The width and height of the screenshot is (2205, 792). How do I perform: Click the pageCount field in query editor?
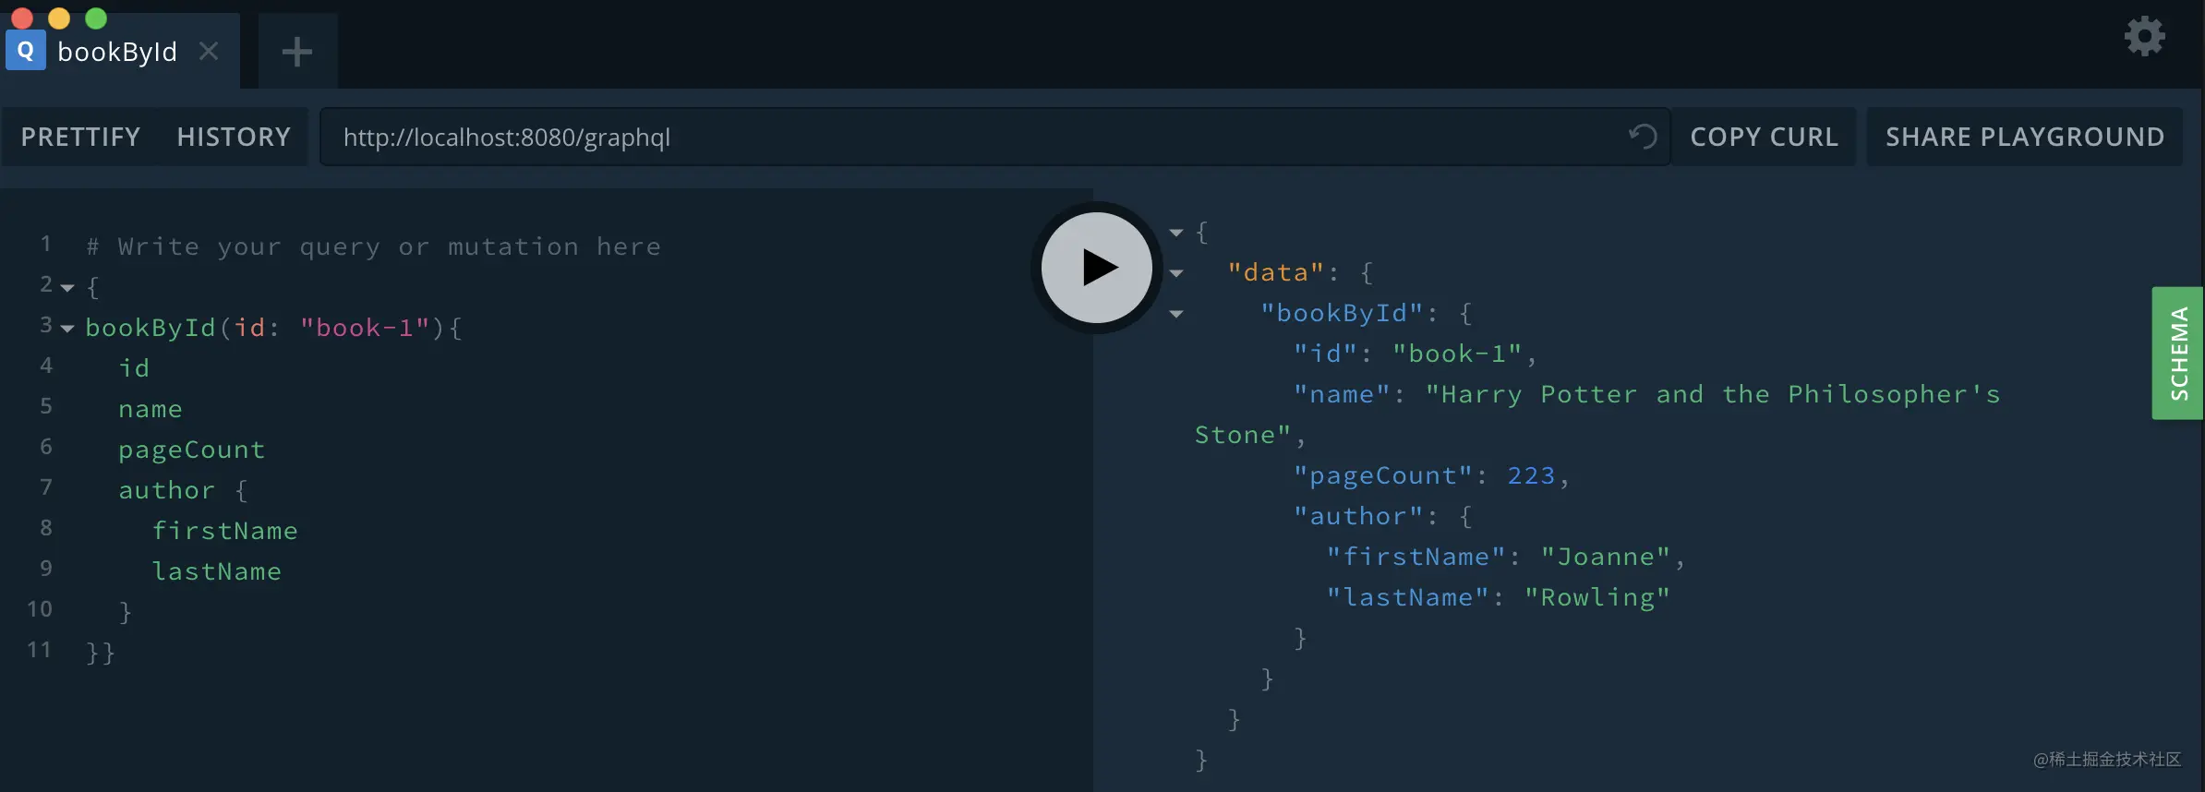click(191, 450)
